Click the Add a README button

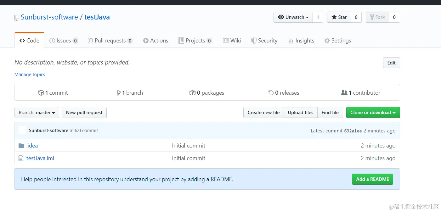(372, 179)
